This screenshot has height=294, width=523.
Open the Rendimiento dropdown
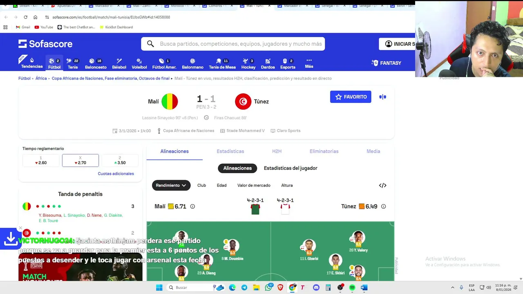pos(171,185)
